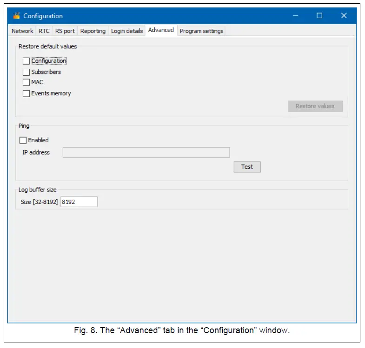Open the RS port tab
This screenshot has width=365, height=348.
[x=65, y=31]
